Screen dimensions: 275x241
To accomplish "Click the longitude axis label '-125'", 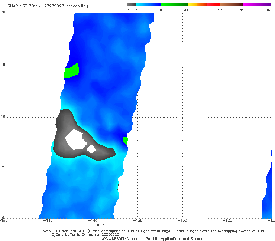I will (227, 221).
